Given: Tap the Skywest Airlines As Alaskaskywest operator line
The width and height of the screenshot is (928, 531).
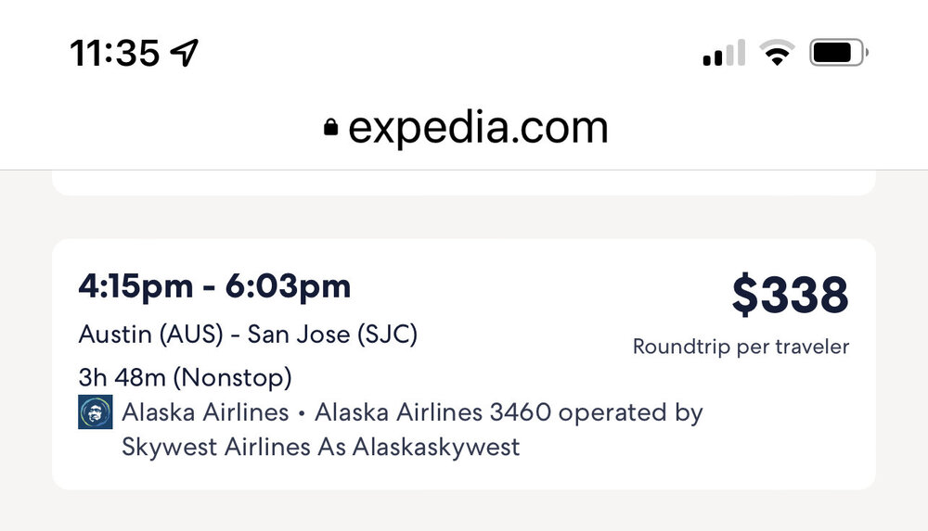Looking at the screenshot, I should [x=320, y=447].
